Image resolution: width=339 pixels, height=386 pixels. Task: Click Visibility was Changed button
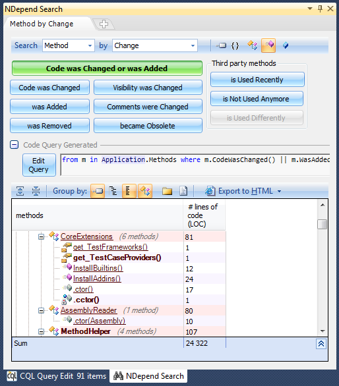[x=148, y=88]
